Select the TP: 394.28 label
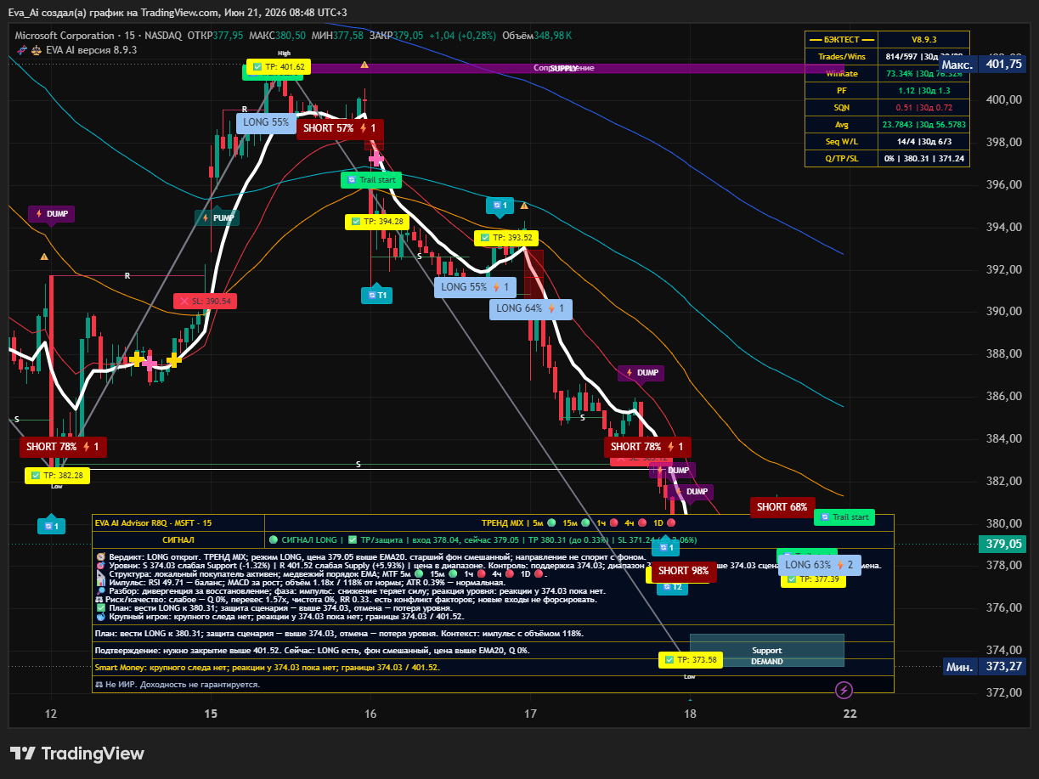This screenshot has width=1039, height=779. pyautogui.click(x=377, y=222)
